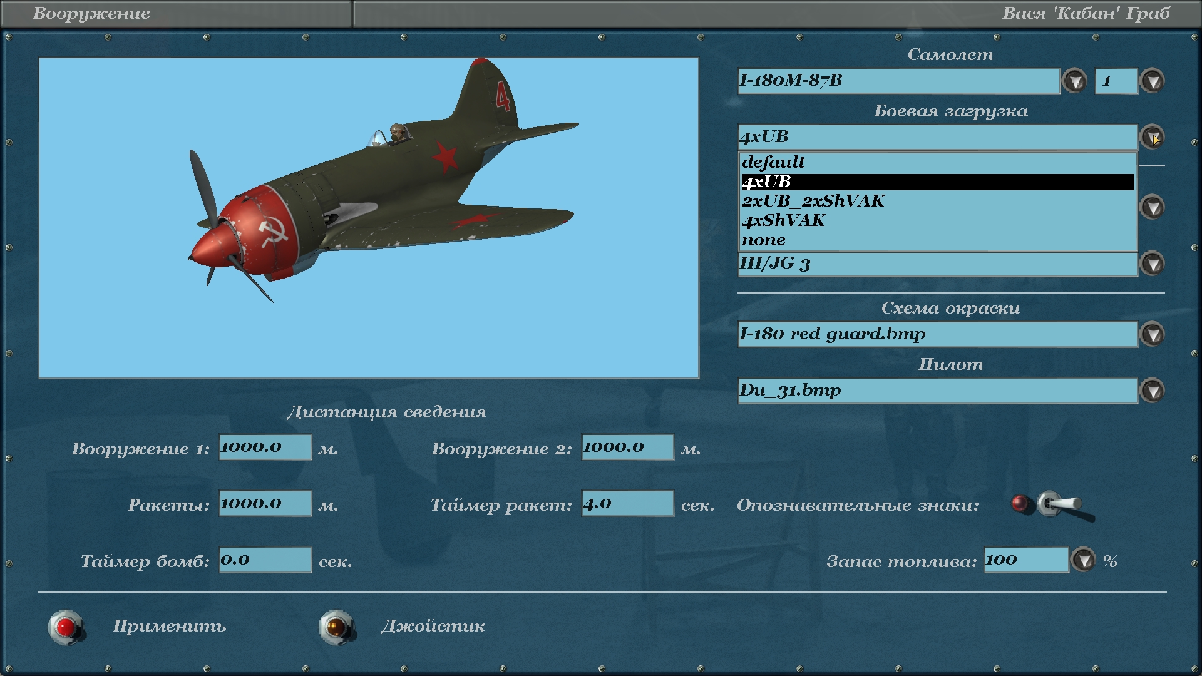Expand the I-180 red guard.bmp skin dropdown
This screenshot has width=1202, height=676.
(x=1152, y=334)
